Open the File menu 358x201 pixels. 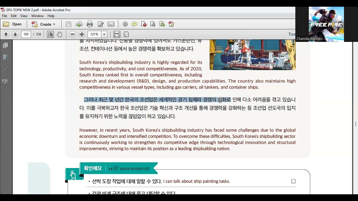pyautogui.click(x=4, y=16)
